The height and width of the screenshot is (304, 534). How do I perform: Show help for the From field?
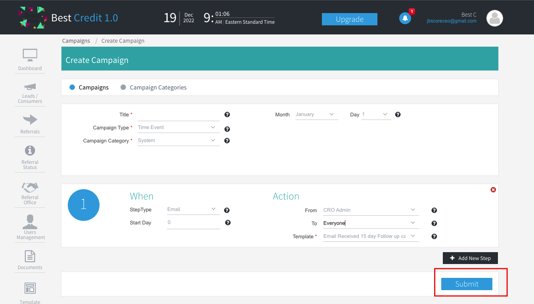click(434, 210)
